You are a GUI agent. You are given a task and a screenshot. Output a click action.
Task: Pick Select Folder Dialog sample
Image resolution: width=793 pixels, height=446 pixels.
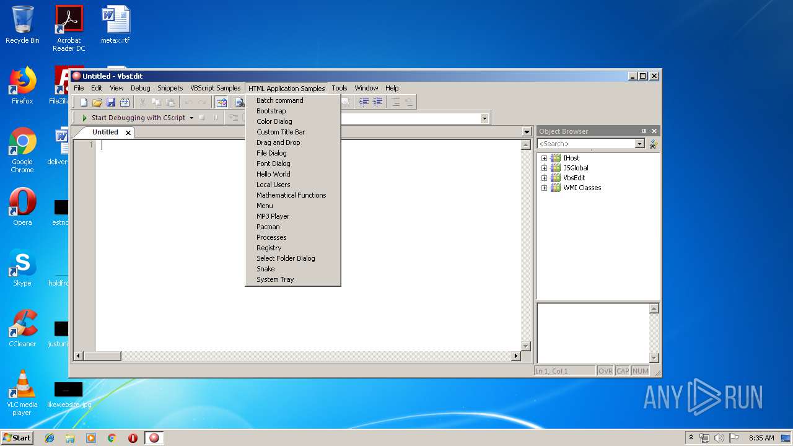292,258
